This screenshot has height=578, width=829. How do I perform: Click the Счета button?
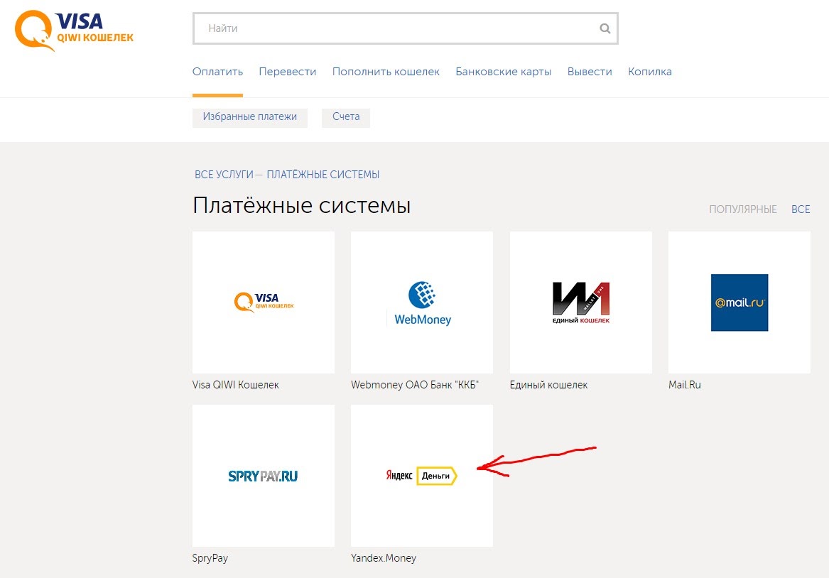click(x=346, y=116)
